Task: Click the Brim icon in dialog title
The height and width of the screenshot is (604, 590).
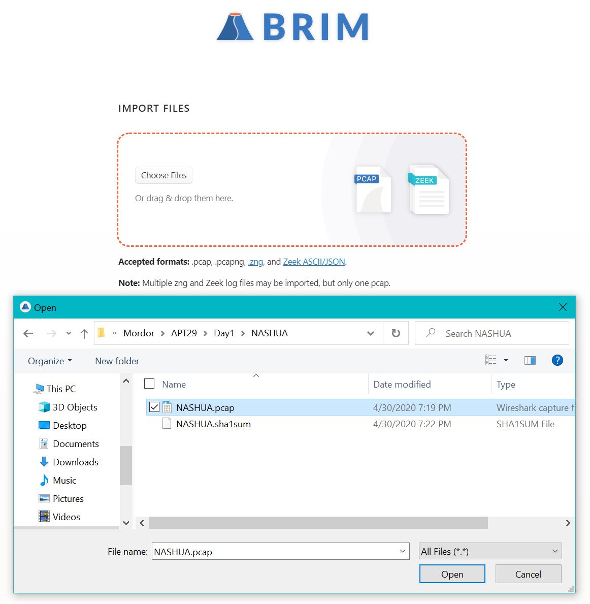Action: coord(25,307)
